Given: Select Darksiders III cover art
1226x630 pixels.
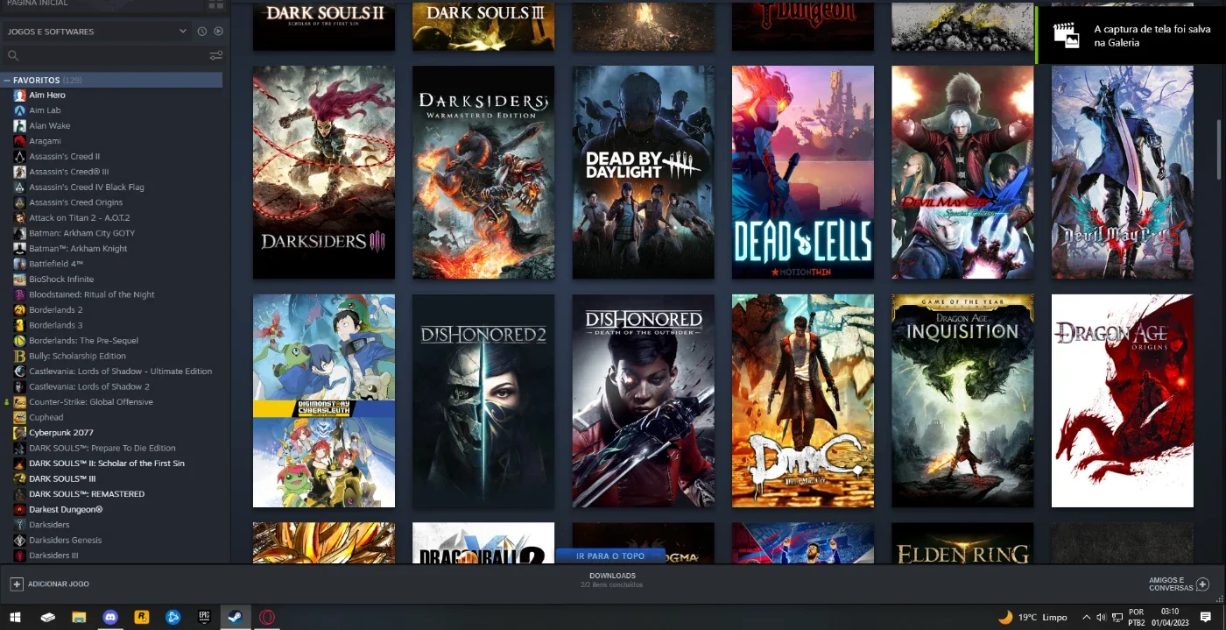Looking at the screenshot, I should coord(324,173).
